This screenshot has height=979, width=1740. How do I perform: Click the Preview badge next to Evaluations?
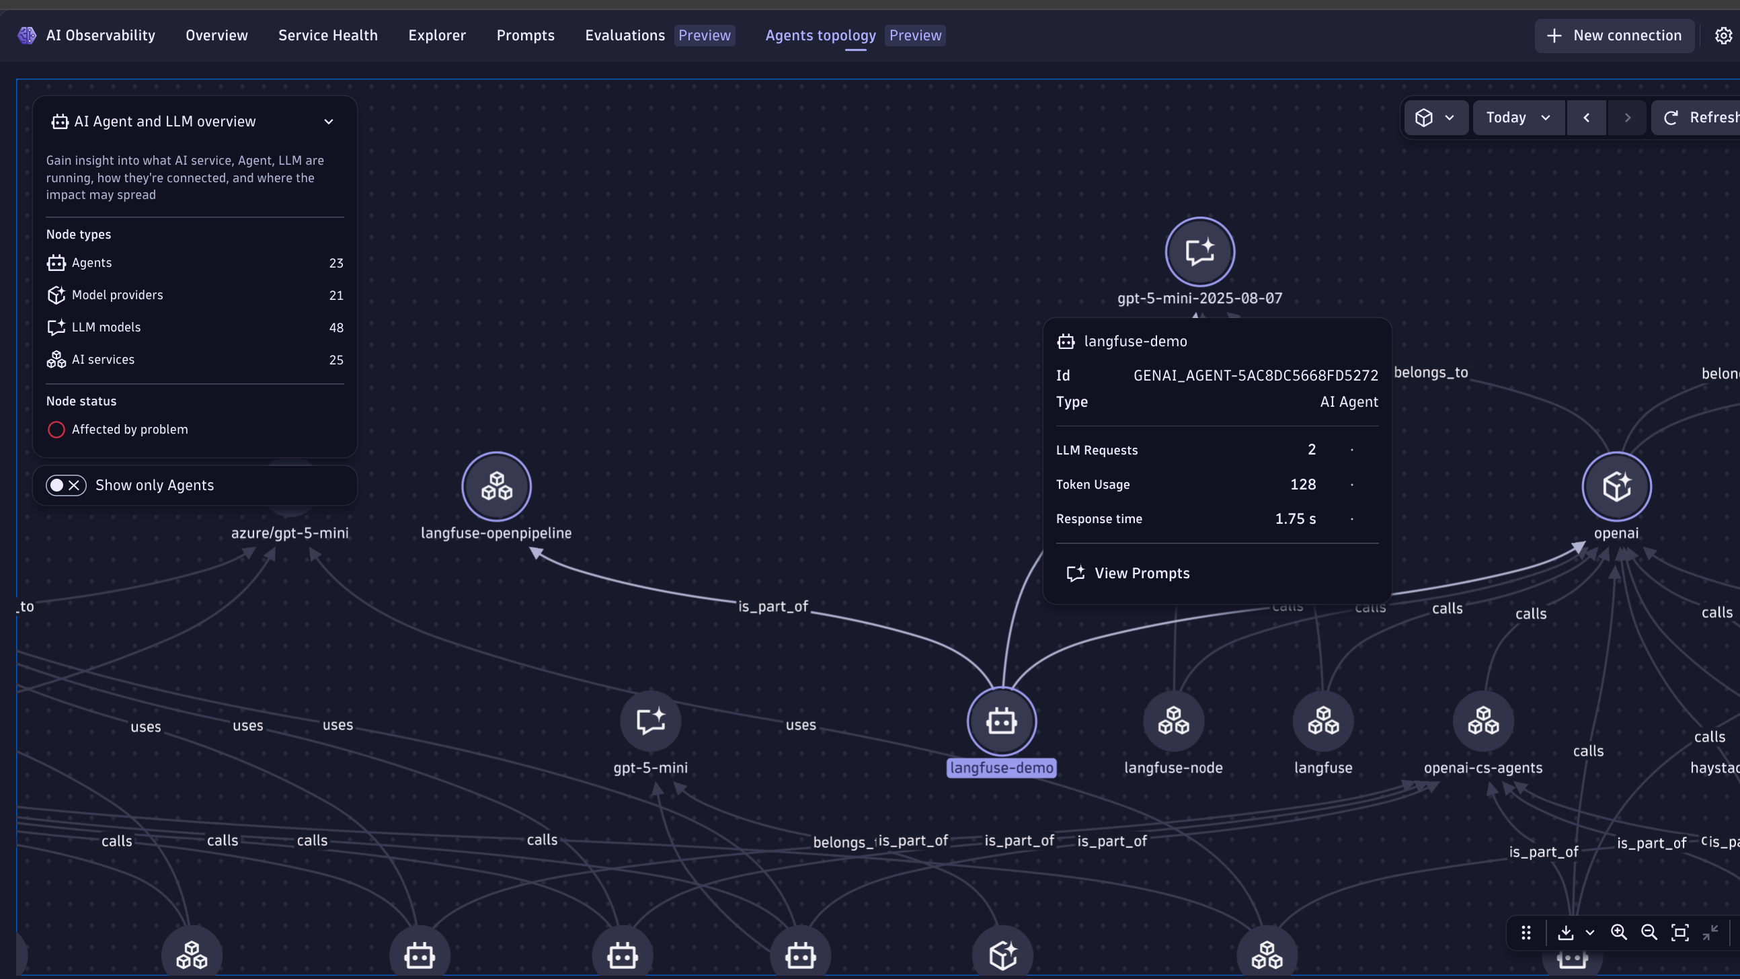click(705, 35)
